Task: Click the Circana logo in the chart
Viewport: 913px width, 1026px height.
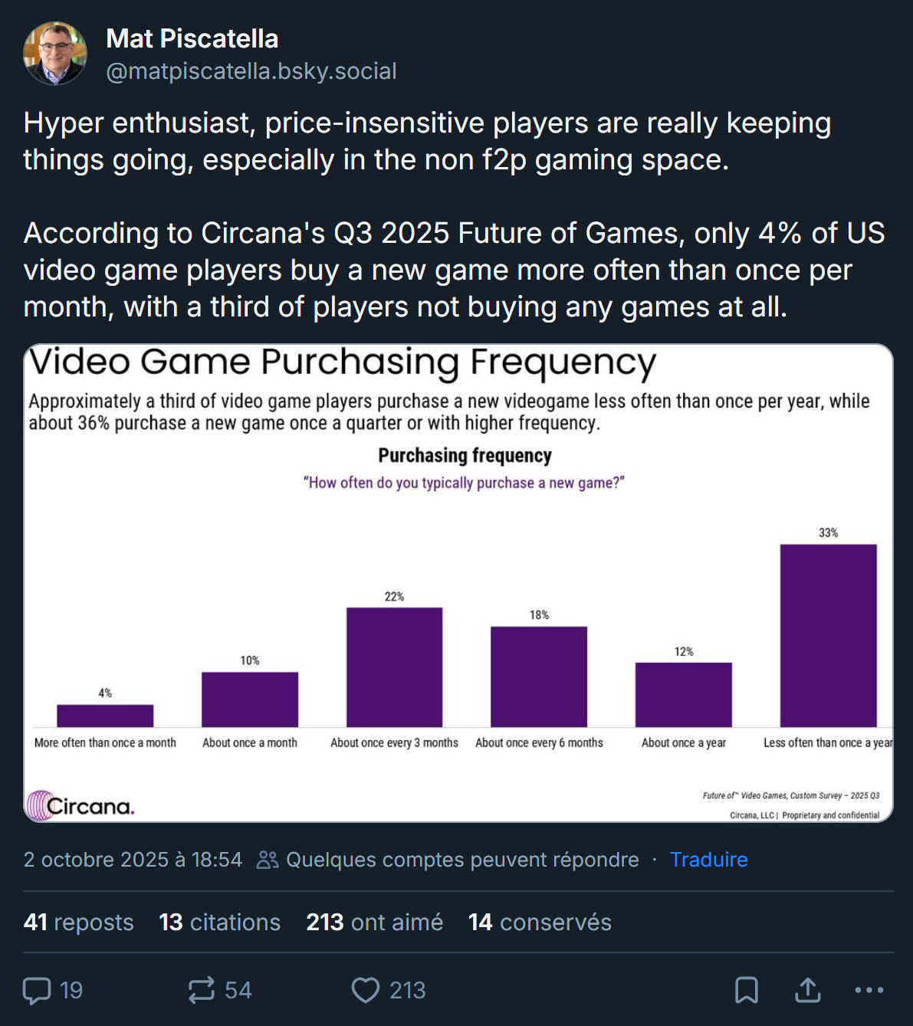Action: tap(81, 805)
